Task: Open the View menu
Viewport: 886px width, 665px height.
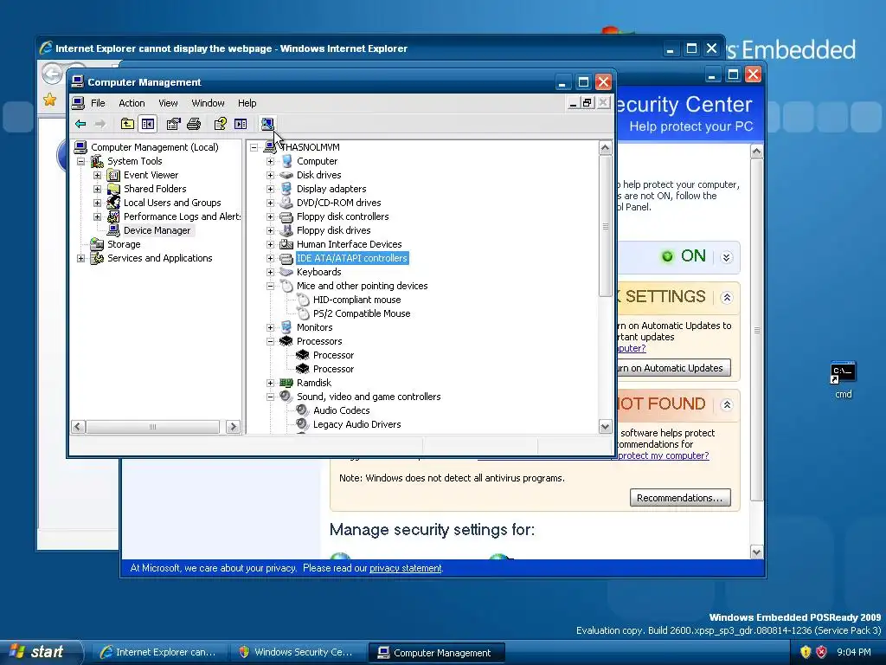Action: click(168, 103)
